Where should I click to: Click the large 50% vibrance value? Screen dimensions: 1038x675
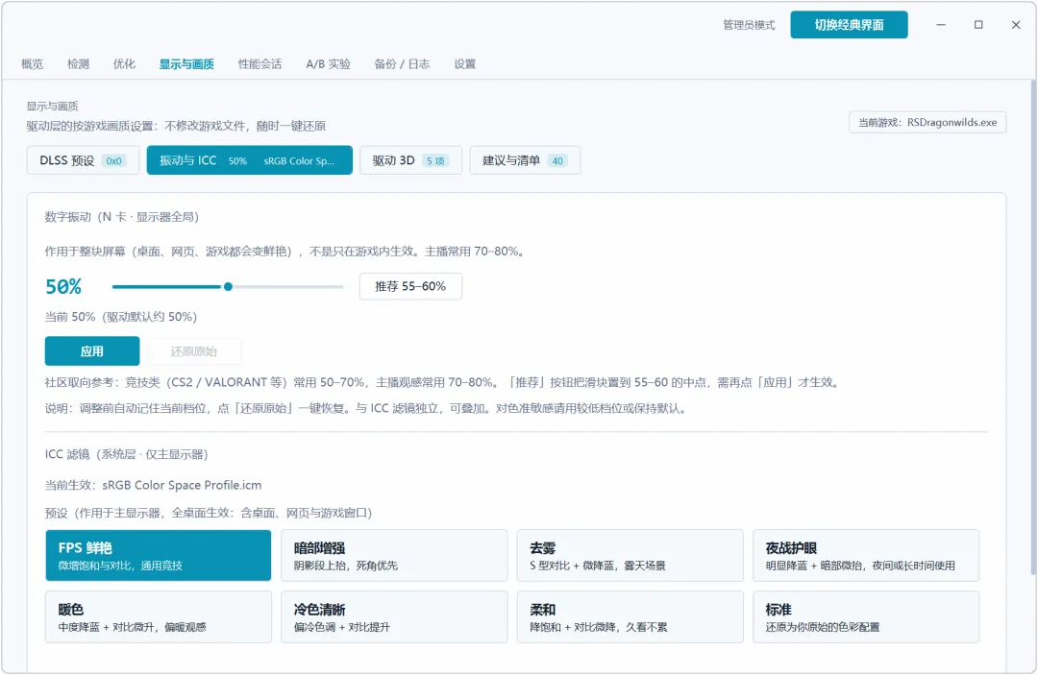[63, 287]
